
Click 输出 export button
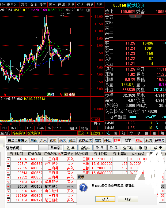[158, 148]
